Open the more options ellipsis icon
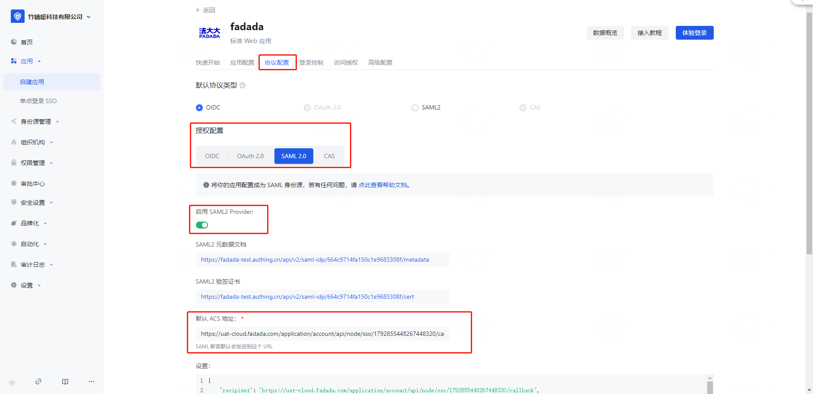The image size is (813, 394). pyautogui.click(x=91, y=381)
